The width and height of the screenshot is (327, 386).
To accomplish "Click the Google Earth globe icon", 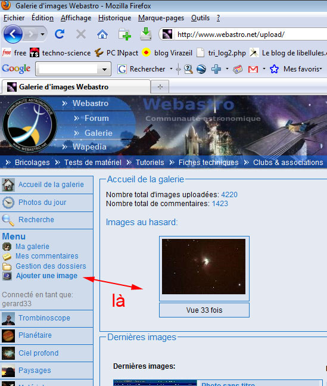I will 201,69.
